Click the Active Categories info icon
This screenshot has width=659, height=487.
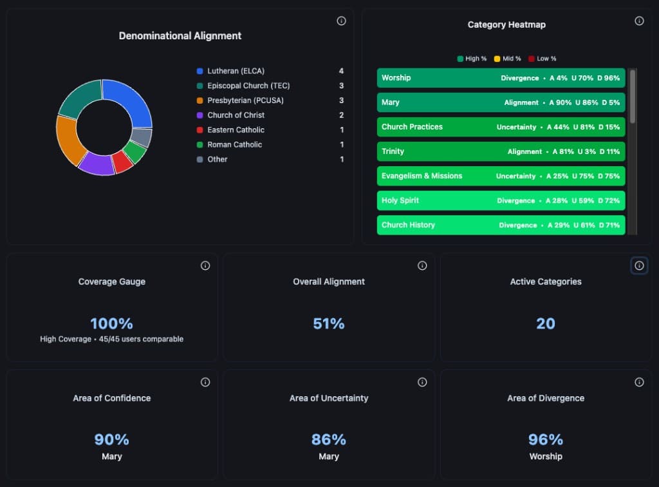[x=639, y=265]
